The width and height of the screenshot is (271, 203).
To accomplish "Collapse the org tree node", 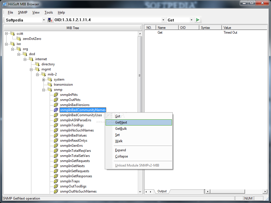I will [13, 49].
